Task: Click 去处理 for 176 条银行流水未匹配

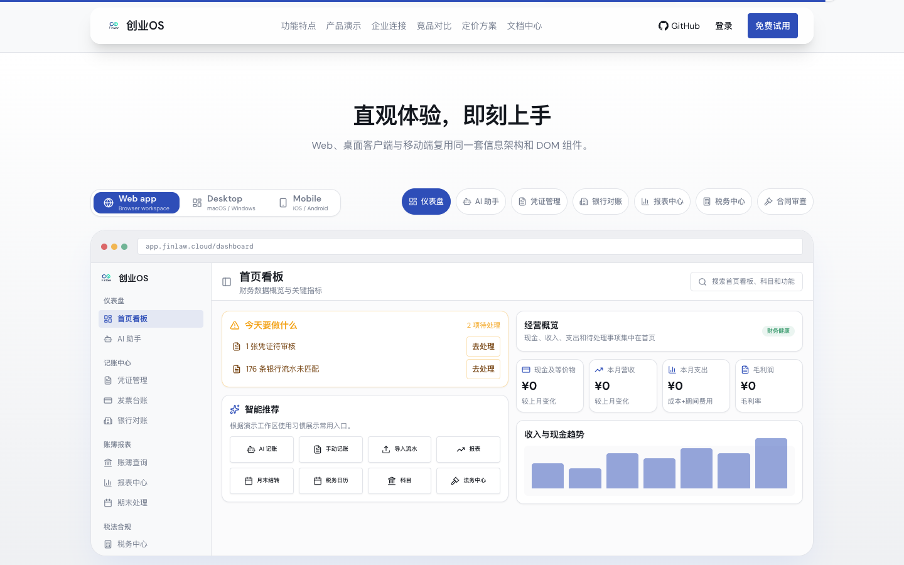Action: [x=483, y=369]
